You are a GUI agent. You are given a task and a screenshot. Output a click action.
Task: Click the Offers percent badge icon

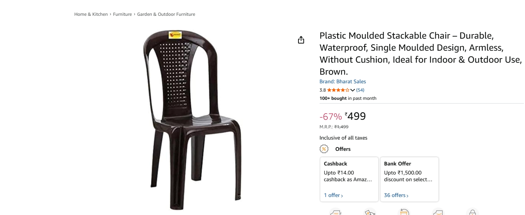tap(324, 149)
